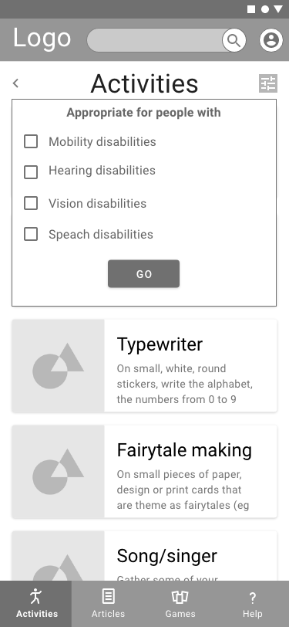This screenshot has height=627, width=289.
Task: Tap the Games cards icon
Action: [180, 597]
